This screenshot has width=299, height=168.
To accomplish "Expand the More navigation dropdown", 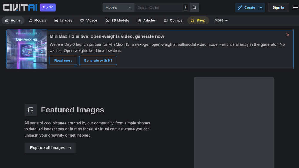I will tap(221, 20).
